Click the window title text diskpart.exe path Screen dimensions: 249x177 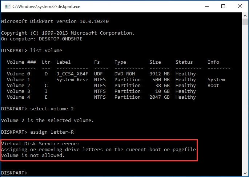tap(46, 7)
